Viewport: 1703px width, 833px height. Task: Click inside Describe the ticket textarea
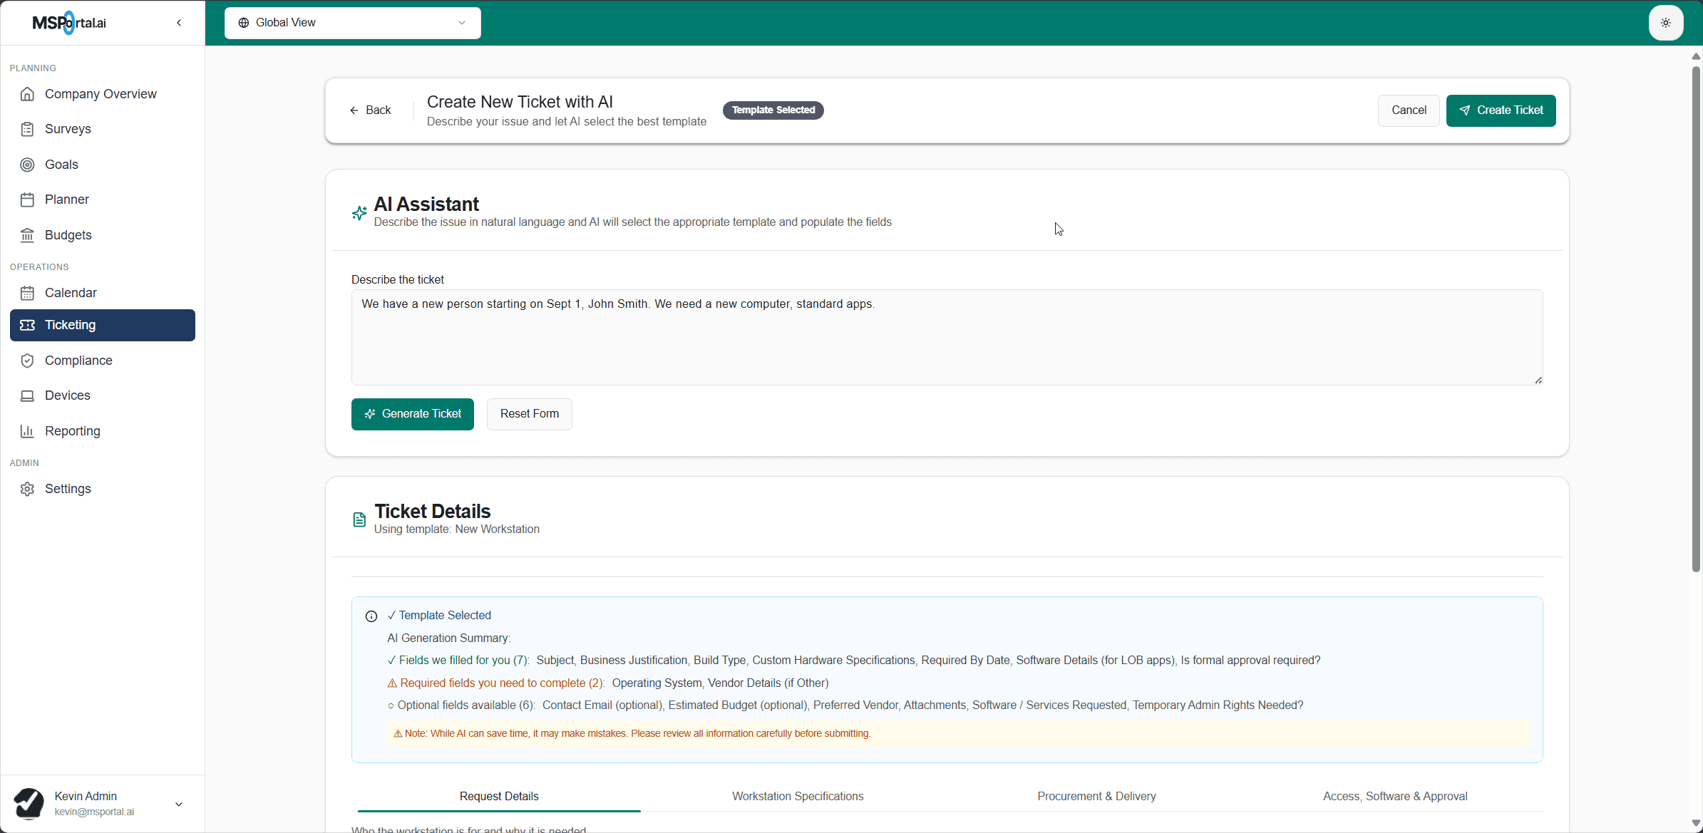click(946, 338)
